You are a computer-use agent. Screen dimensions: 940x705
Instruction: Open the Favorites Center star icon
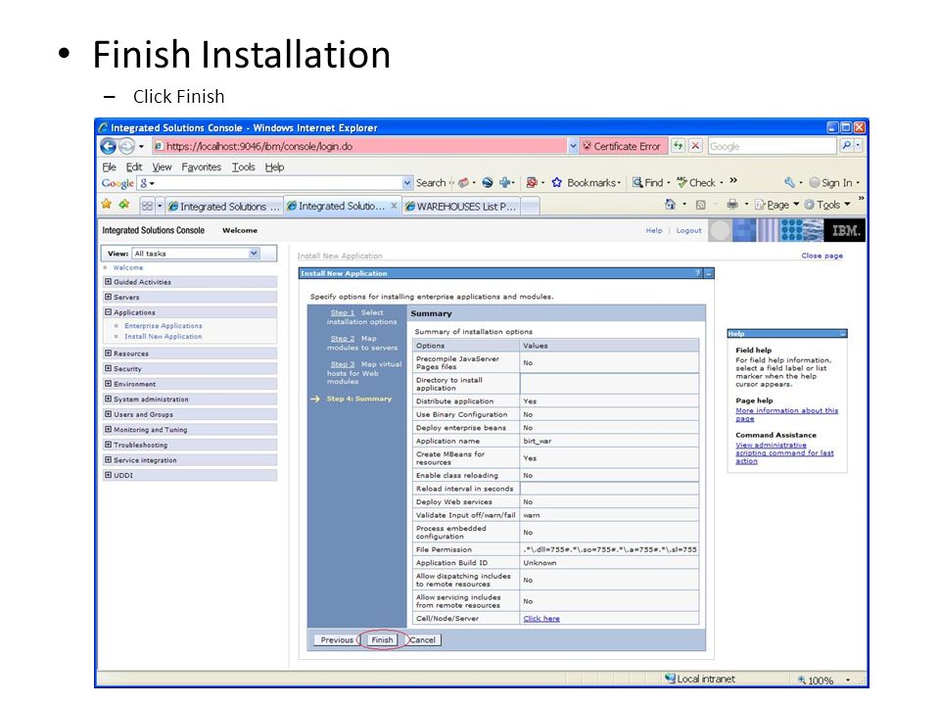(x=107, y=205)
